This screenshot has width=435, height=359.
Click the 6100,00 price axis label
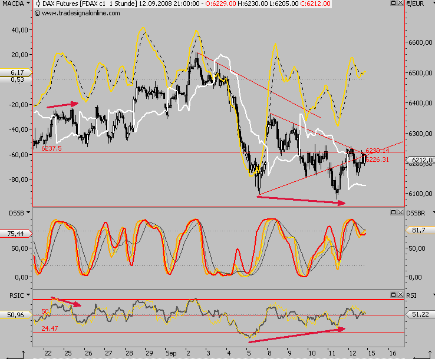420,194
